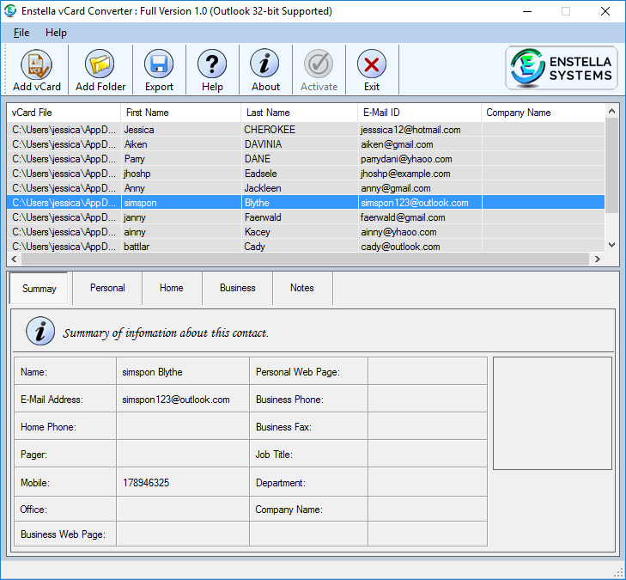Image resolution: width=626 pixels, height=580 pixels.
Task: Click the contact list scroll down arrow
Action: coord(611,245)
